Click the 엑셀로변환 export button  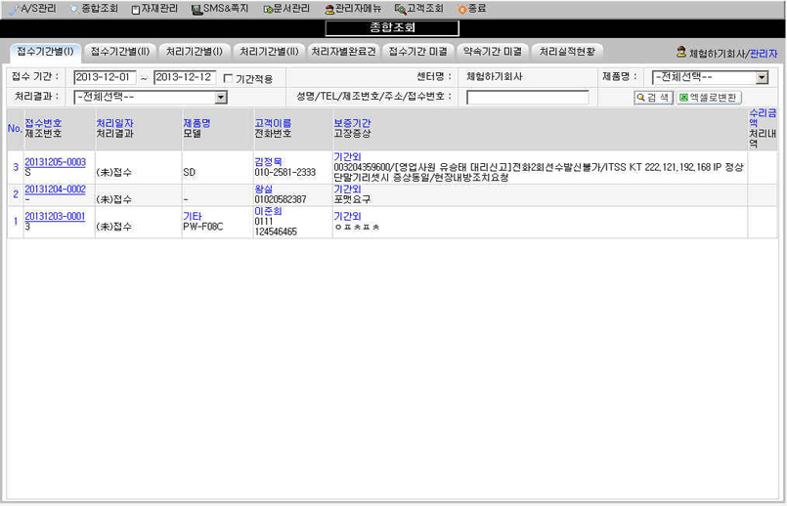click(x=710, y=98)
